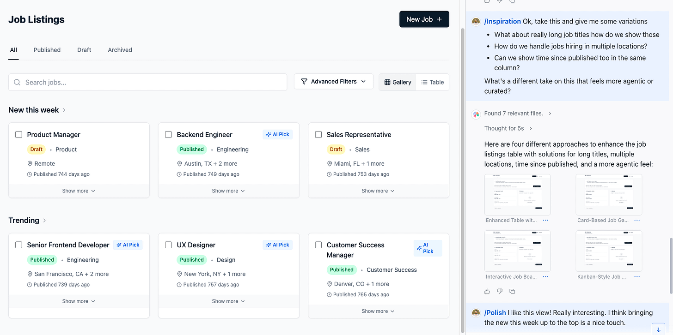Screen dimensions: 673x335
Task: Open the New this week section link
Action: point(37,110)
